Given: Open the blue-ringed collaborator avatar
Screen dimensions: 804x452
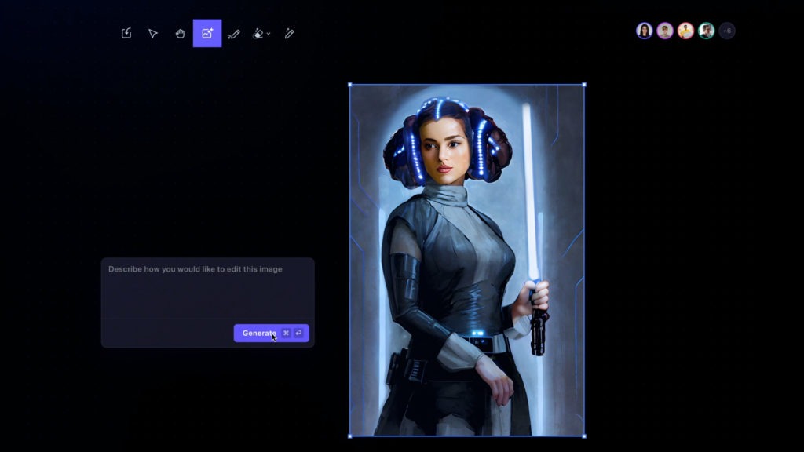Looking at the screenshot, I should pyautogui.click(x=645, y=31).
